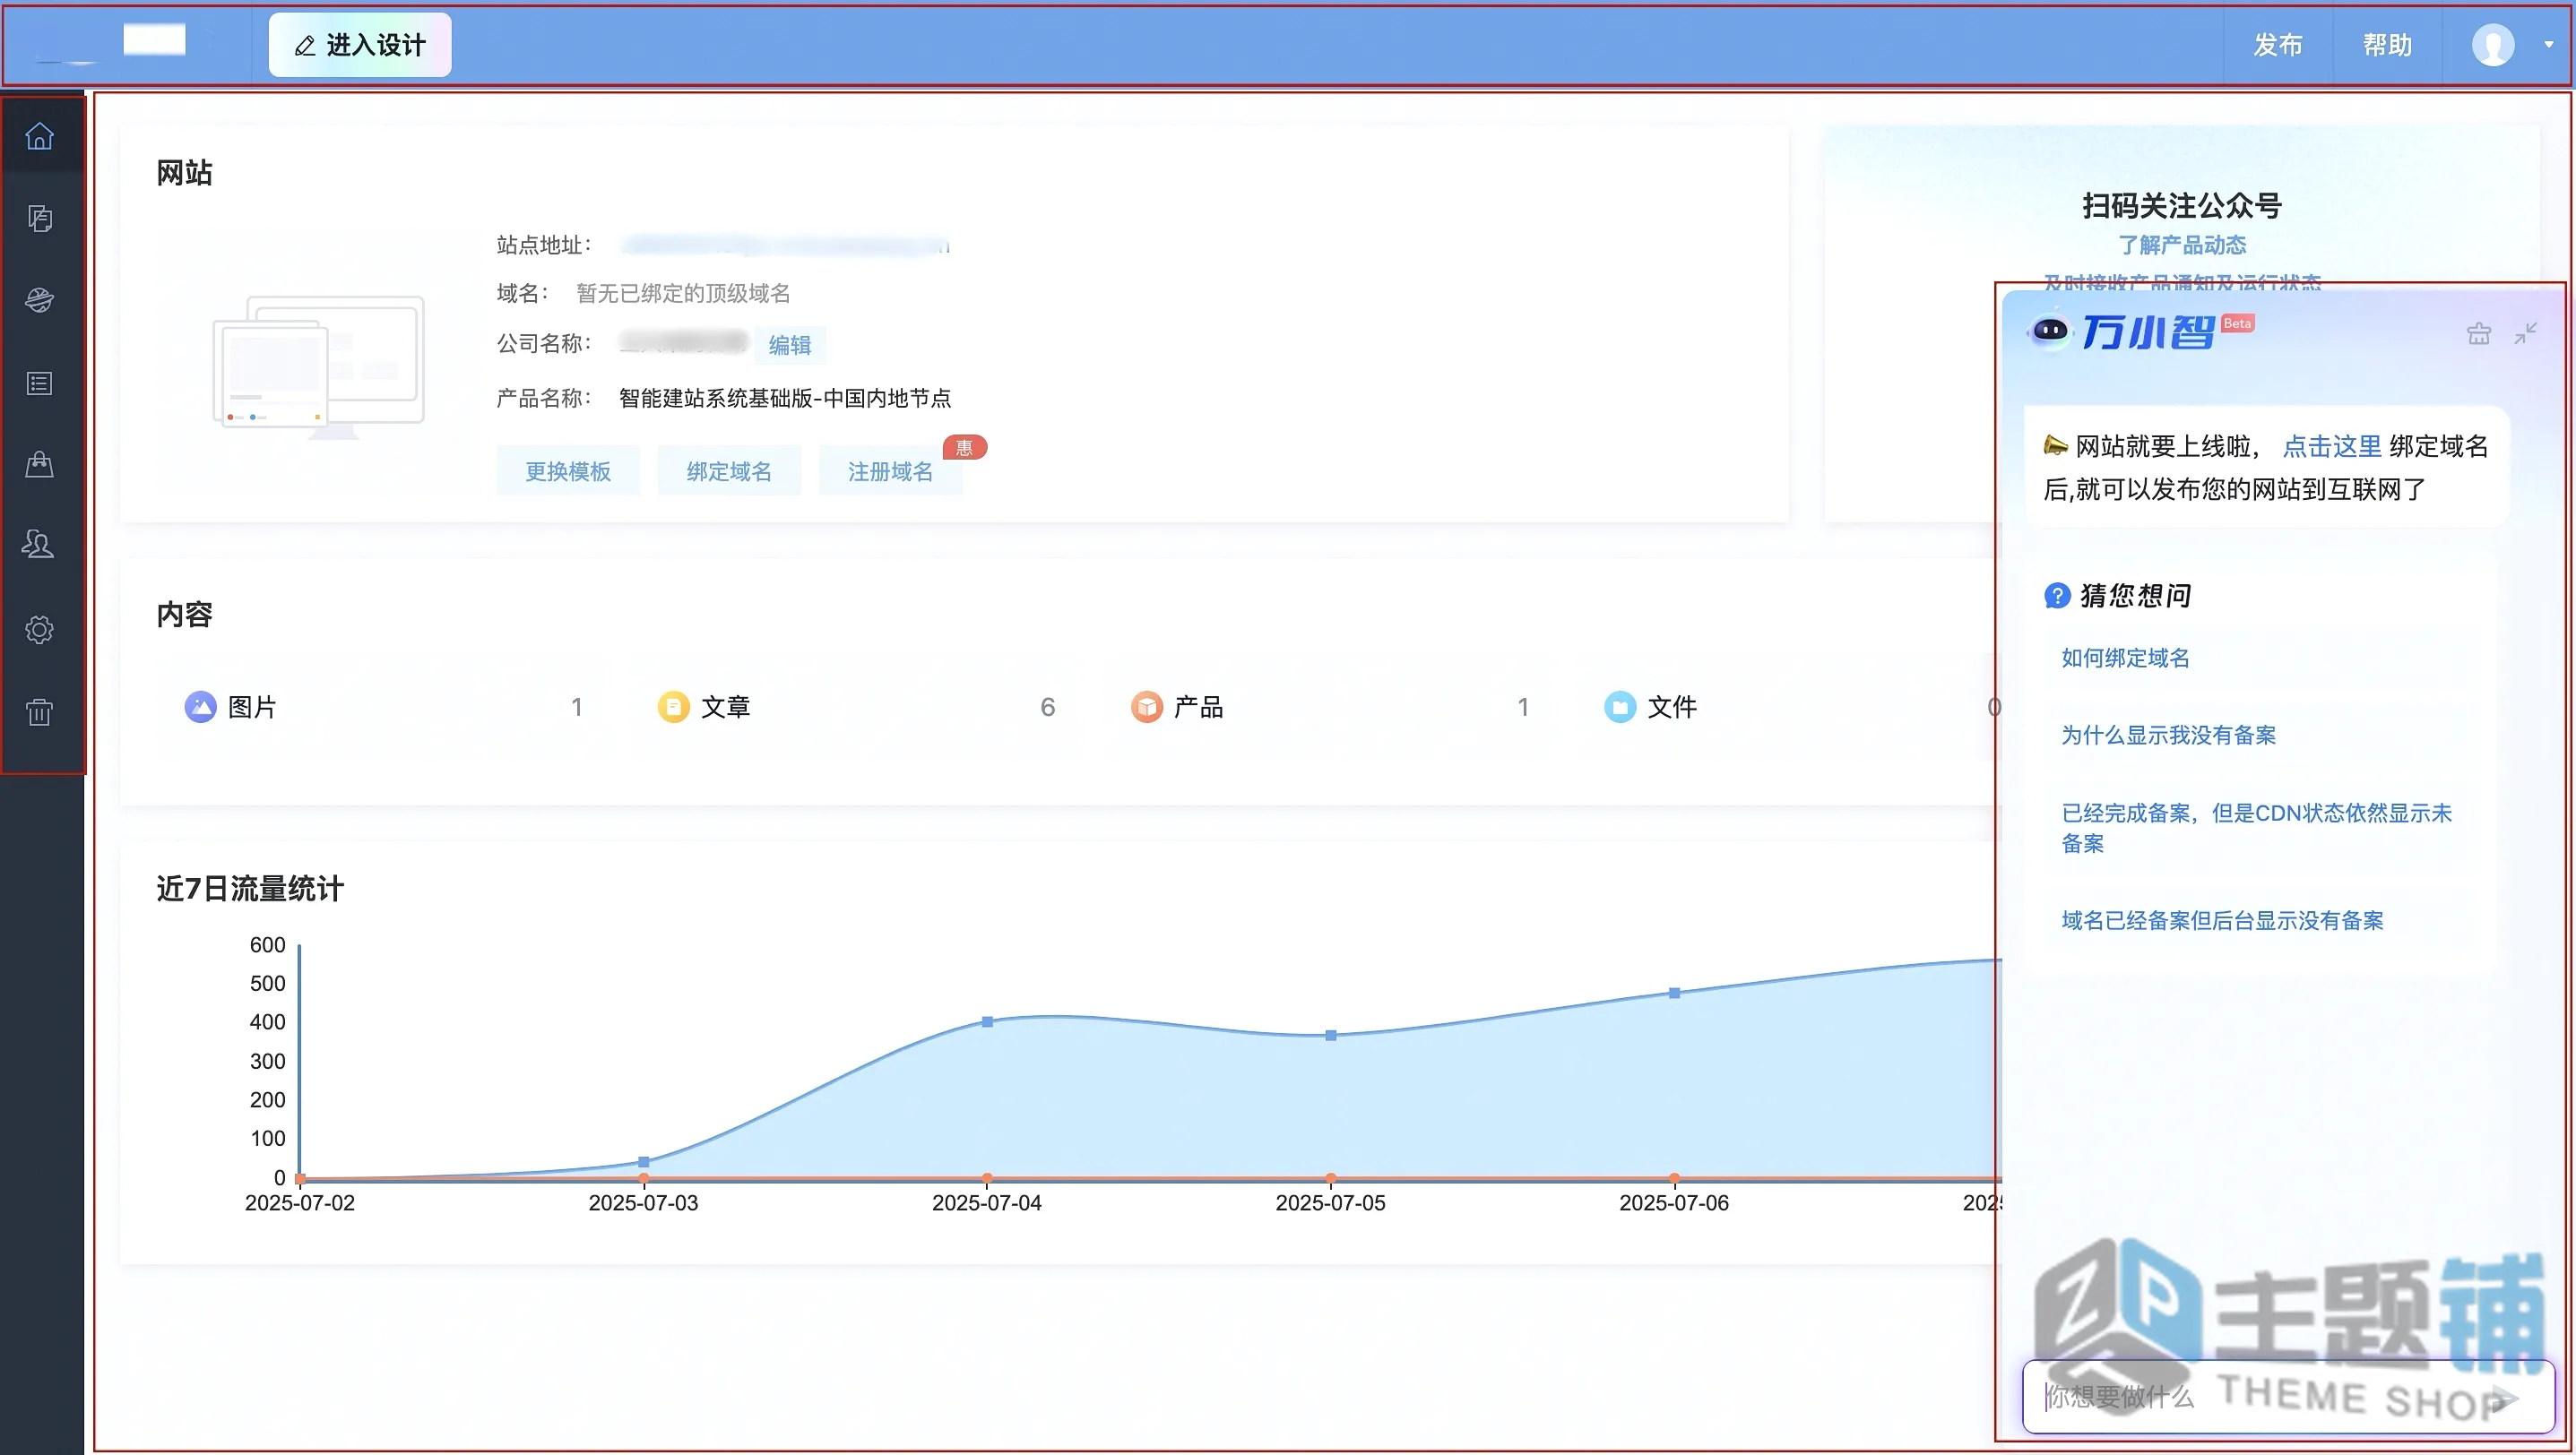The height and width of the screenshot is (1455, 2576).
Task: Click the 近7日流量统计 heading
Action: (250, 889)
